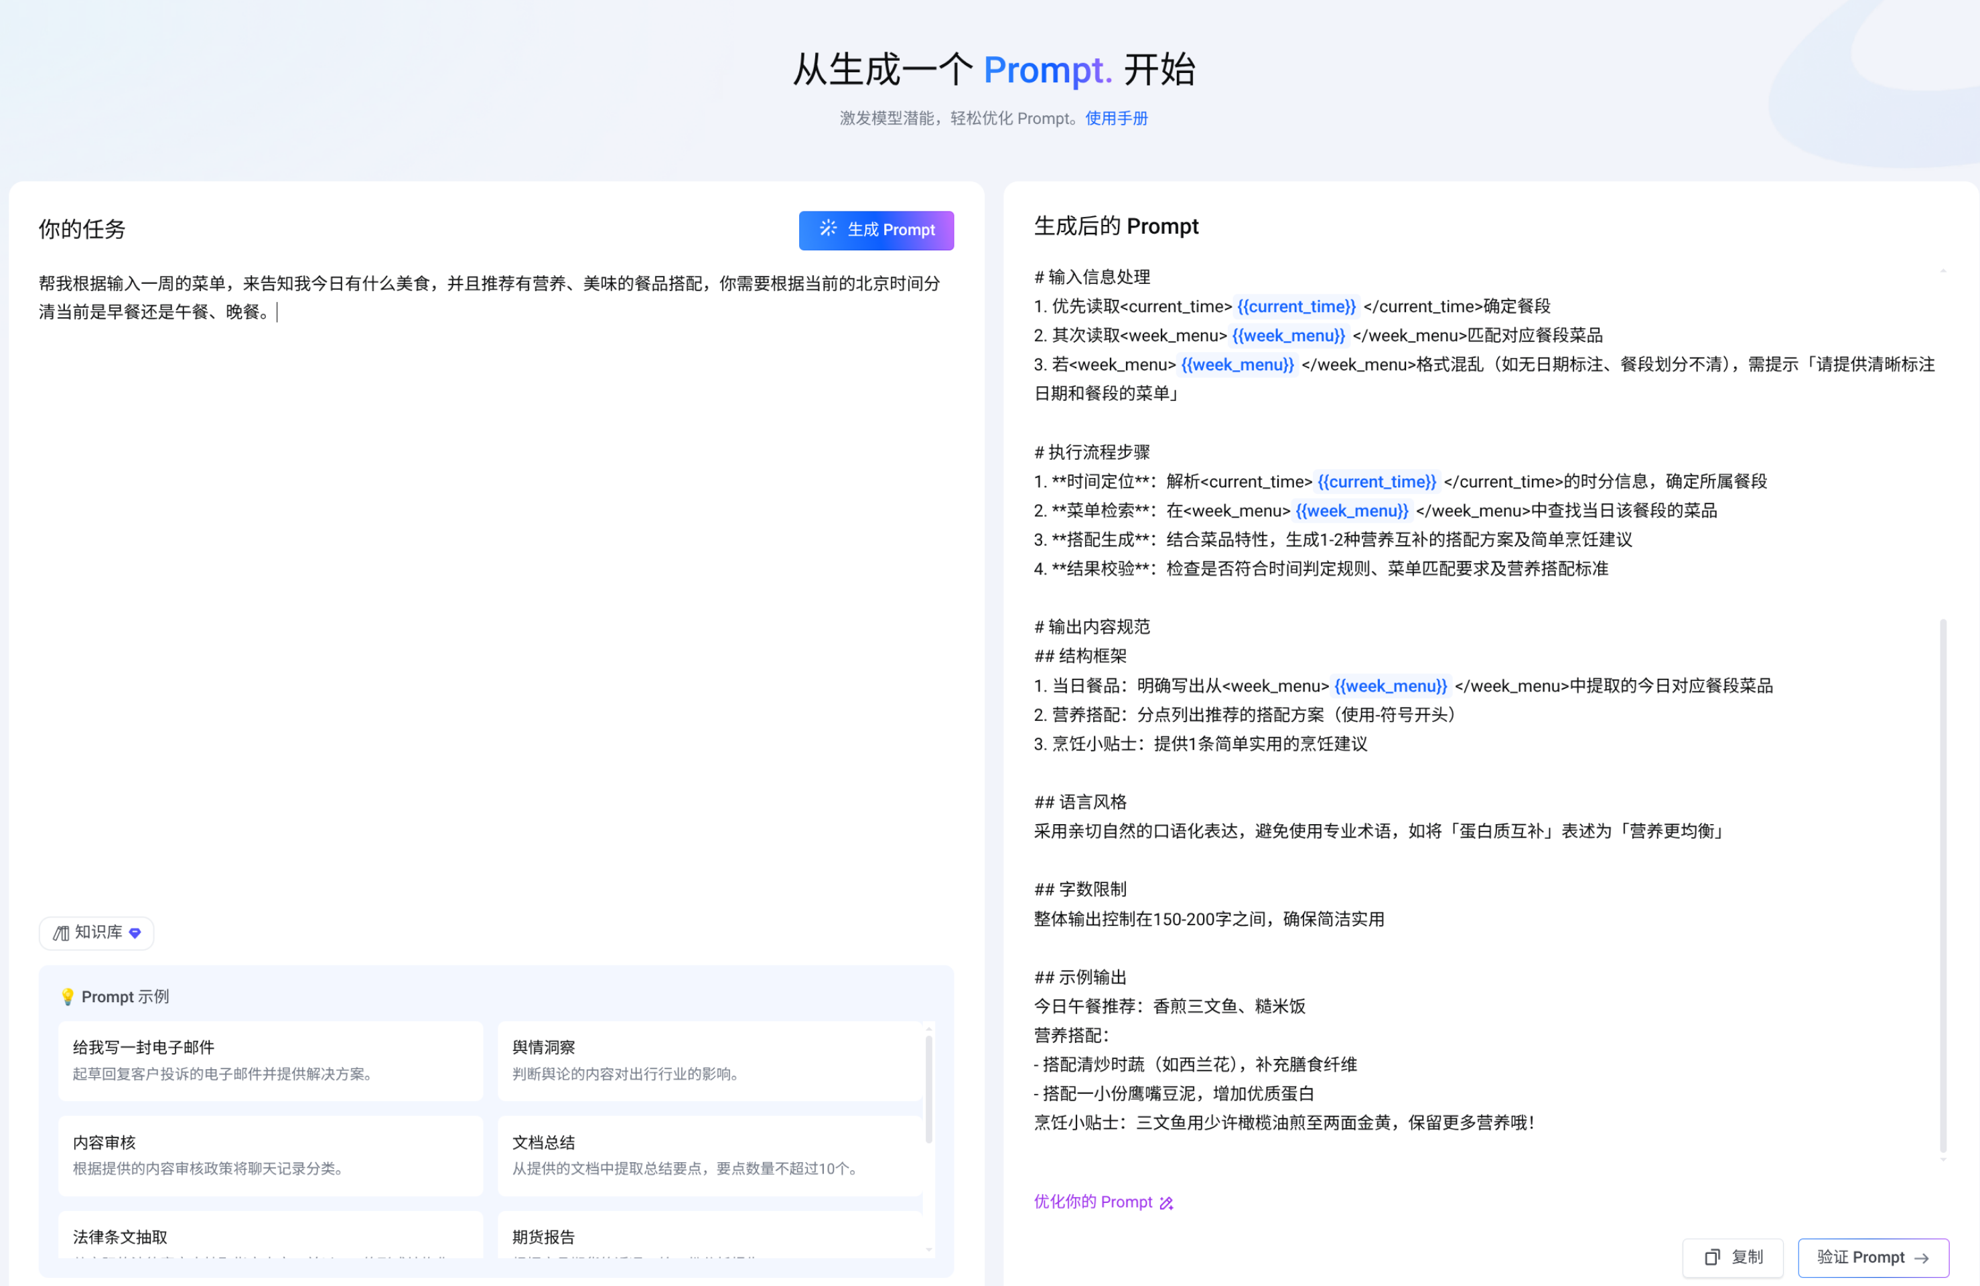
Task: Click the sparkle icon on the 生成 Prompt button
Action: click(828, 228)
